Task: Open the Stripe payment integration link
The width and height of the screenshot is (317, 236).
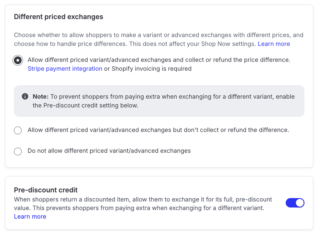Action: [x=65, y=69]
